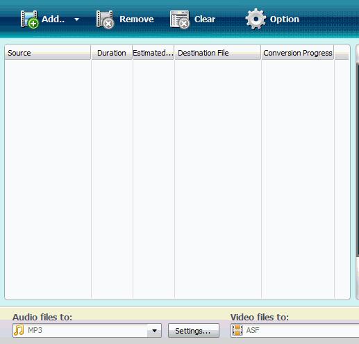Sort by the Source column header
Screen dimensions: 359x344
tap(48, 53)
